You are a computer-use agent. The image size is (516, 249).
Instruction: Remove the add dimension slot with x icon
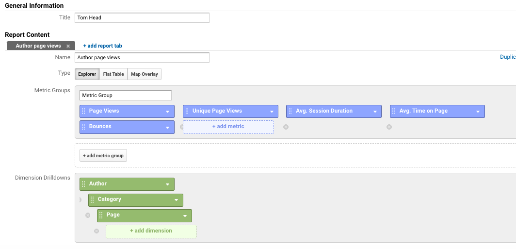(x=97, y=231)
